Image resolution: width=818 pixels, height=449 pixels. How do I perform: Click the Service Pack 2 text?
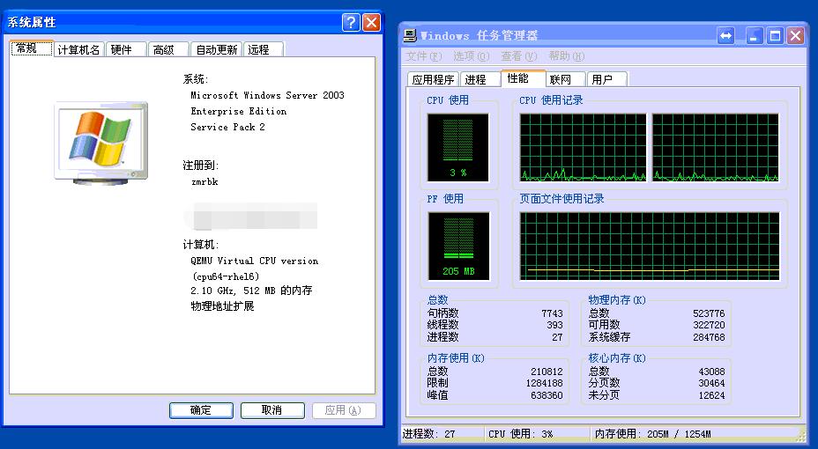pyautogui.click(x=227, y=127)
